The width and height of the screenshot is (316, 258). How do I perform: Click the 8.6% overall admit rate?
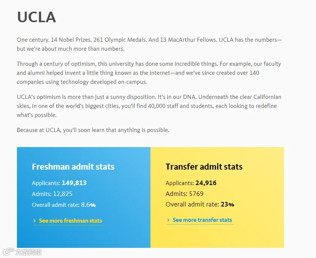point(88,205)
